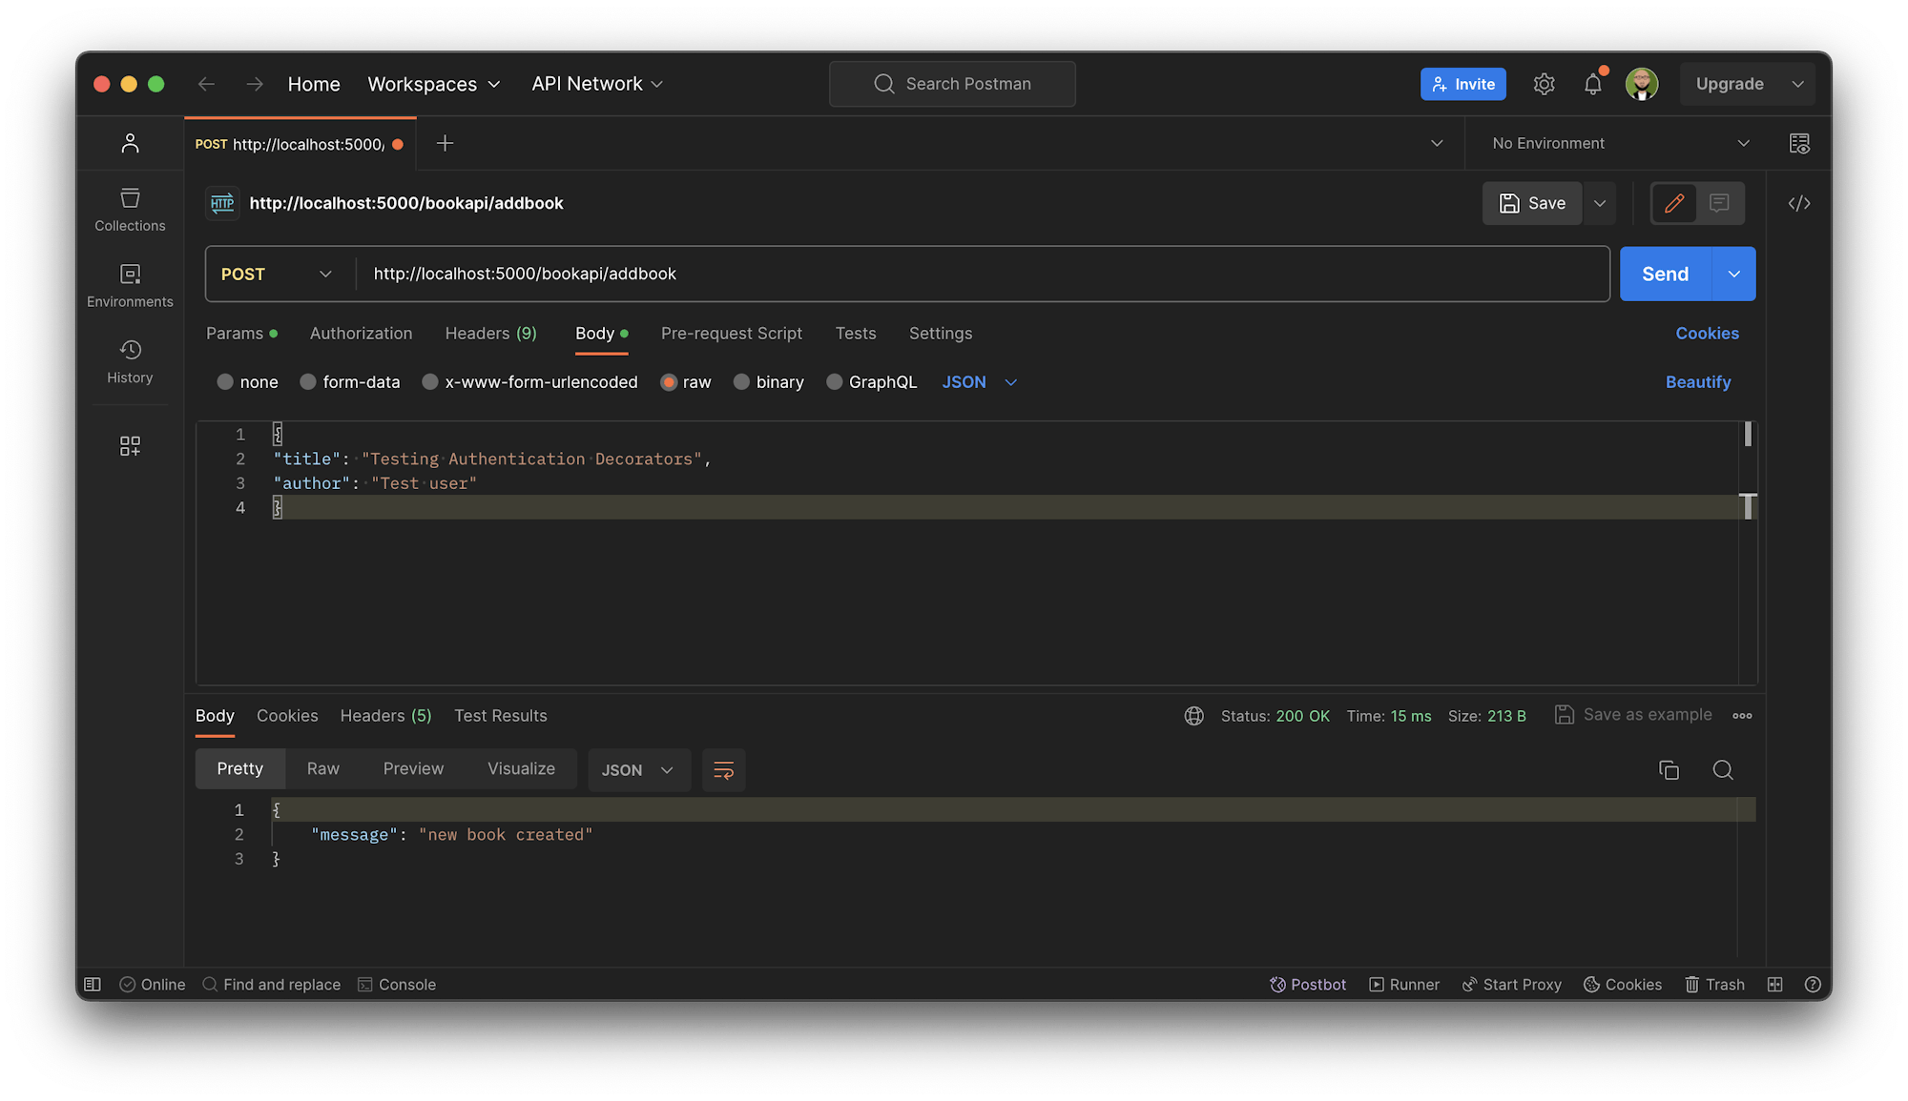Open the Test Results response tab
1908x1101 pixels.
[500, 716]
